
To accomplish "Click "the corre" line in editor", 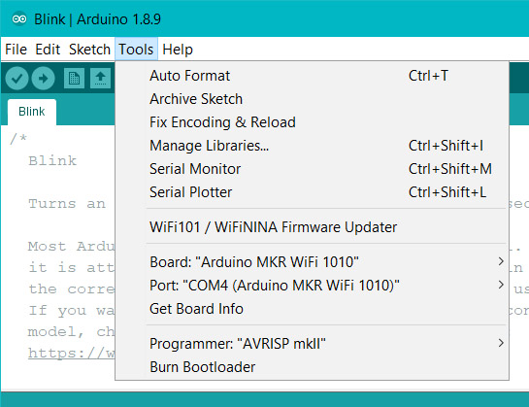I will [71, 289].
